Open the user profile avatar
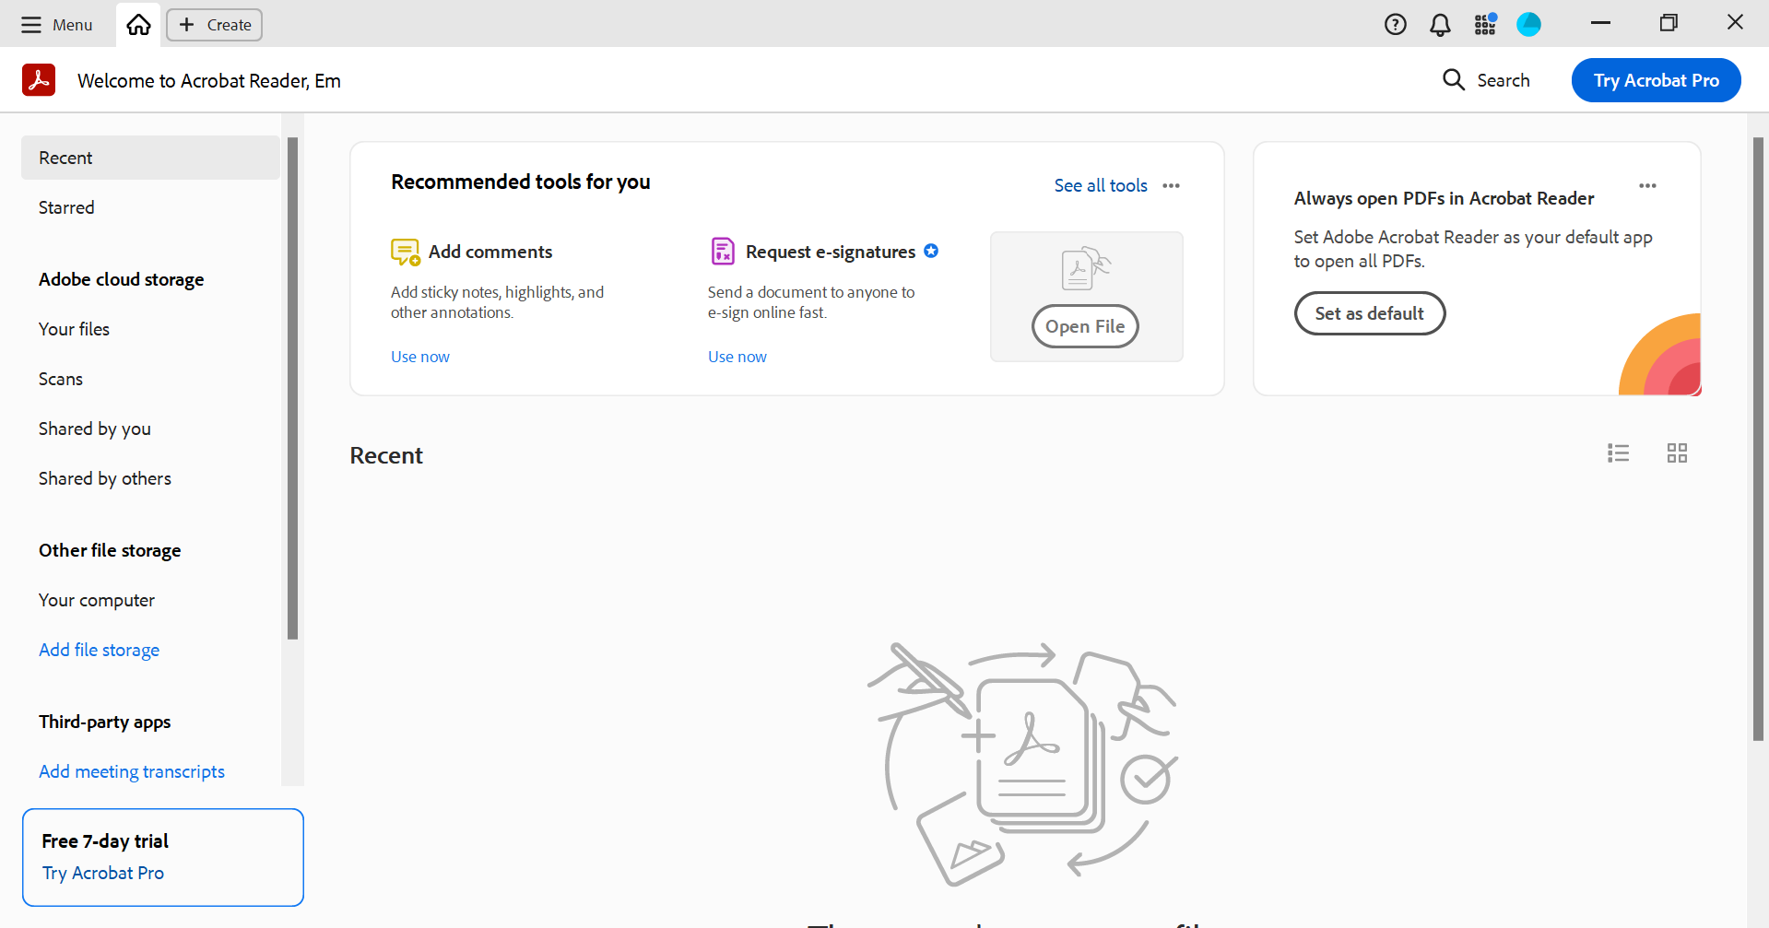 point(1528,25)
